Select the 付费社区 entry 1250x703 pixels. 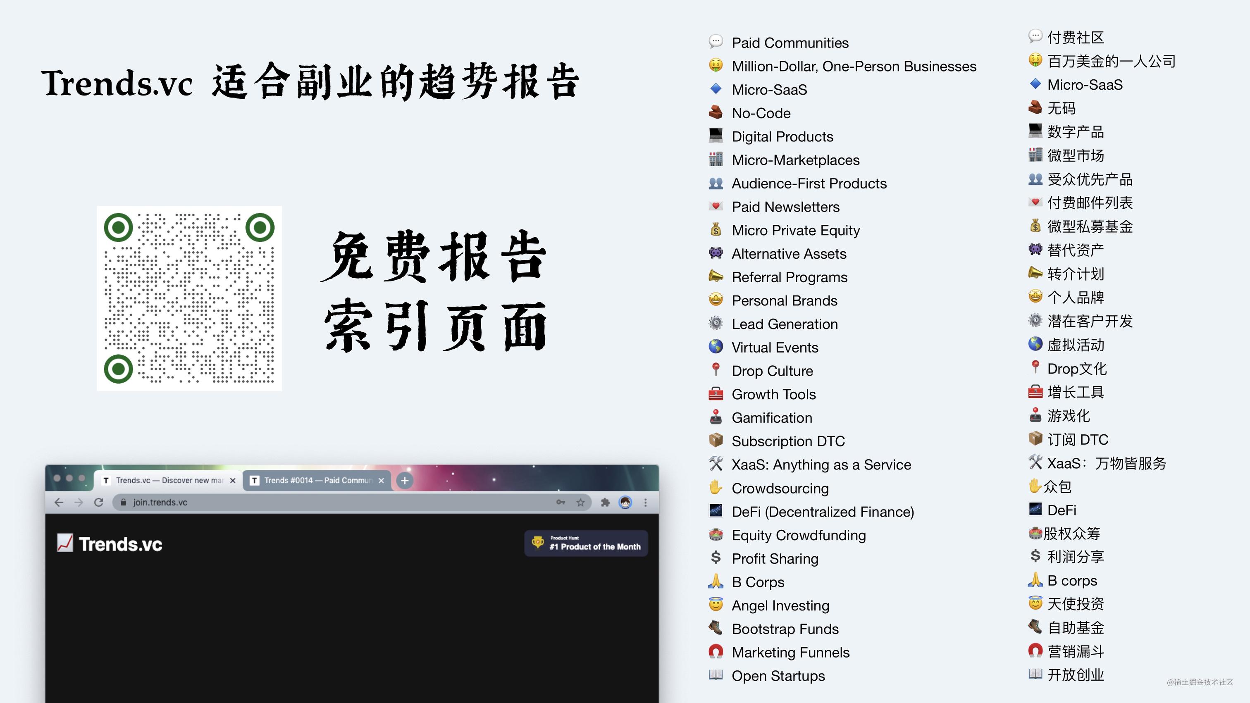[x=1075, y=37]
